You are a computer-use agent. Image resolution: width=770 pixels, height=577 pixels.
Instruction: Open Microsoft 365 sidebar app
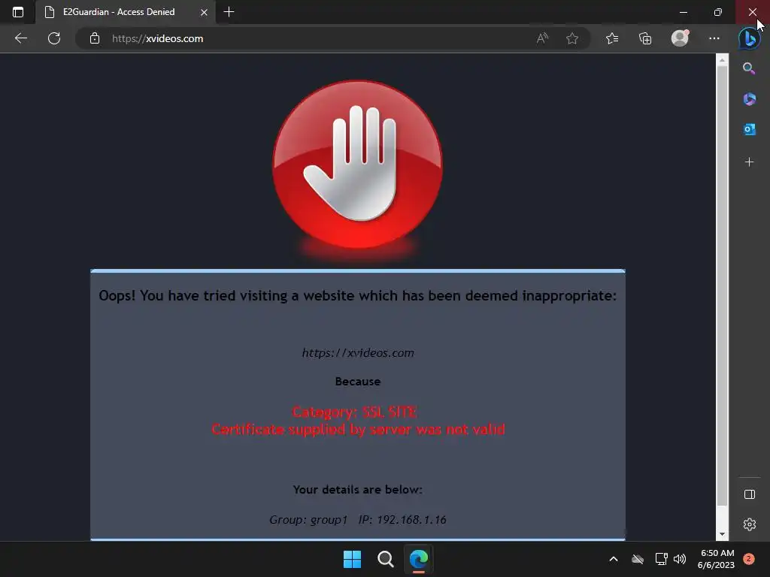coord(749,99)
